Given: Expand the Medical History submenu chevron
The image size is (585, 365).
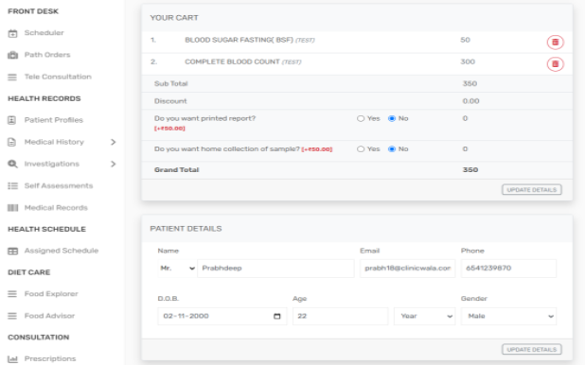Looking at the screenshot, I should coord(114,142).
